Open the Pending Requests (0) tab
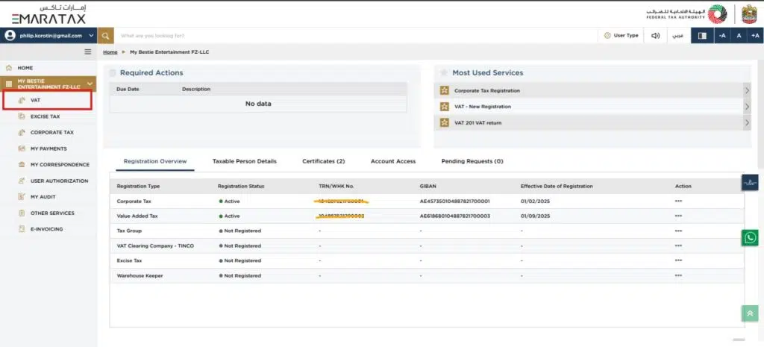 click(472, 161)
